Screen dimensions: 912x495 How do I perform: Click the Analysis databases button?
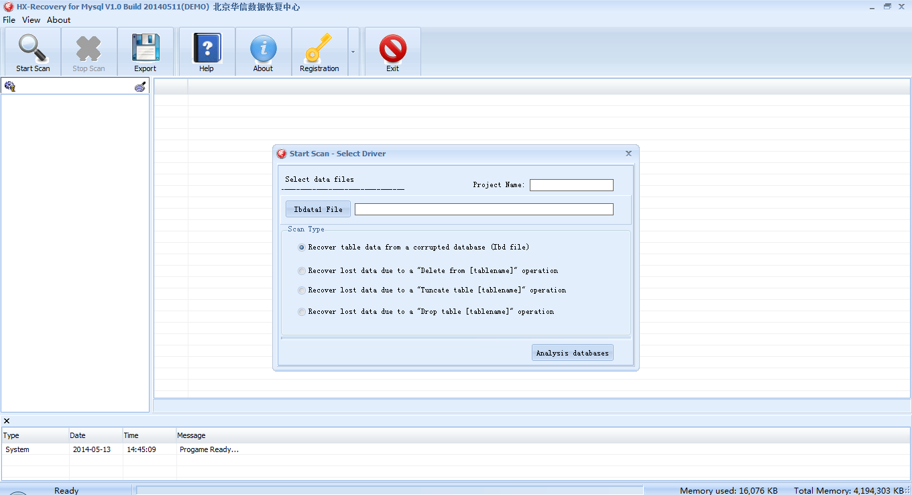pyautogui.click(x=573, y=353)
